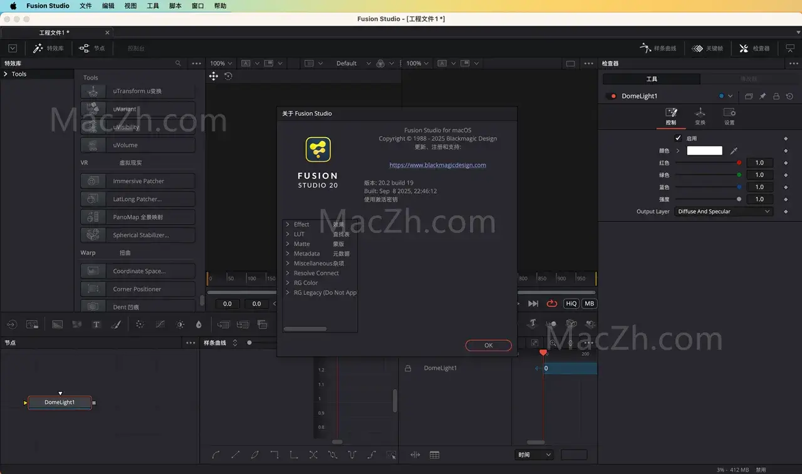Image resolution: width=802 pixels, height=474 pixels.
Task: Open the 脚本 Script menu
Action: point(175,6)
